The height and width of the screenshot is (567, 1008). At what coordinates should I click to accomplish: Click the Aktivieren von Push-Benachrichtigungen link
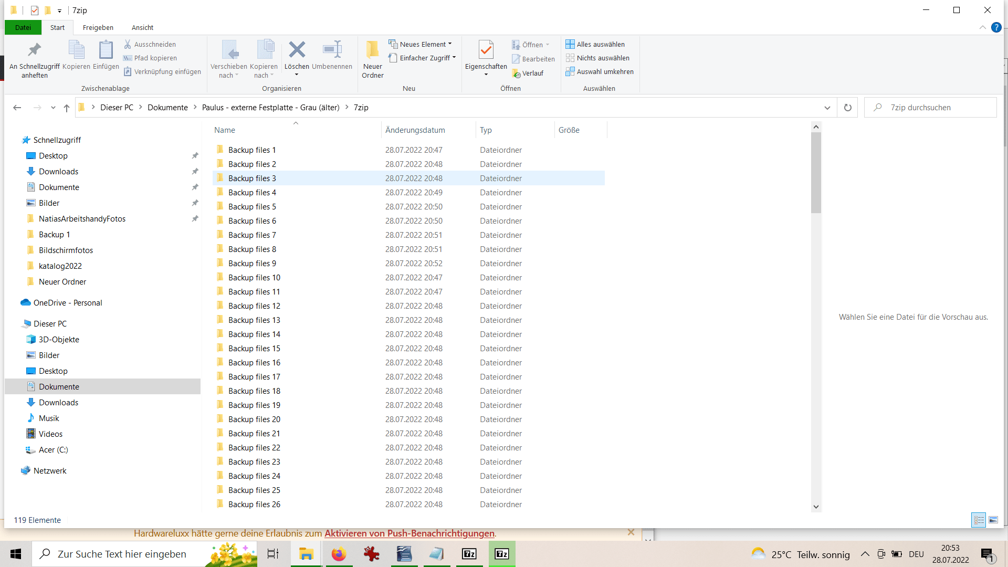click(409, 533)
